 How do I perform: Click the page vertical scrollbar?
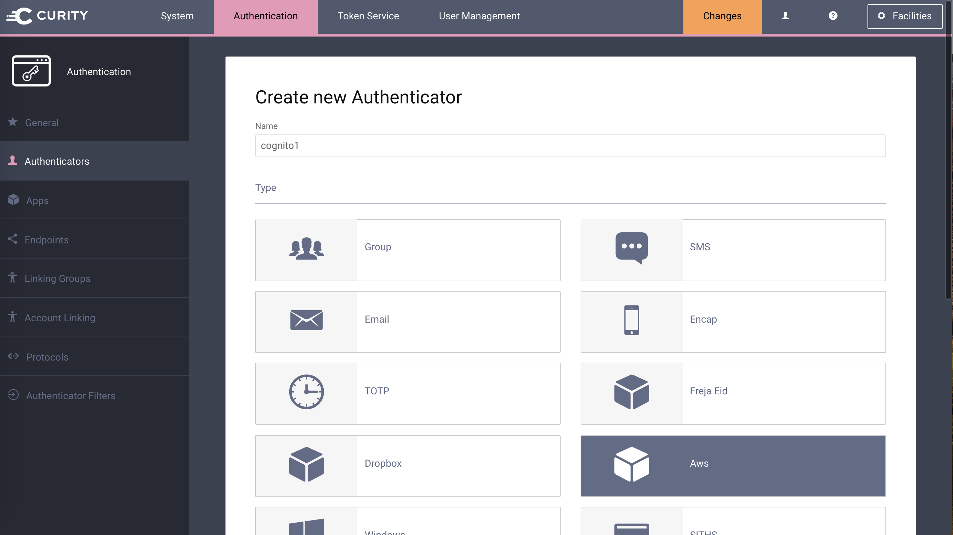click(949, 166)
